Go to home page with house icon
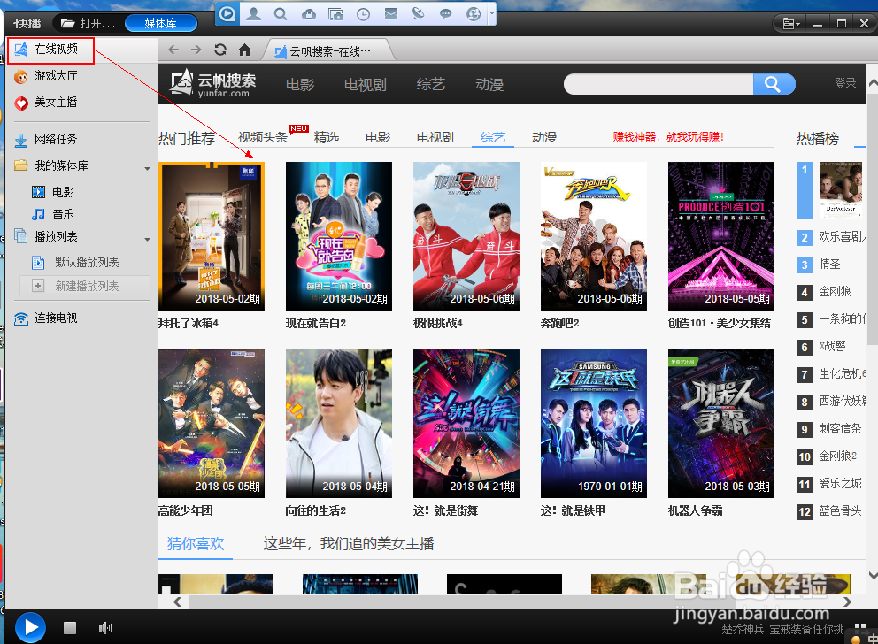The height and width of the screenshot is (644, 878). pyautogui.click(x=244, y=50)
